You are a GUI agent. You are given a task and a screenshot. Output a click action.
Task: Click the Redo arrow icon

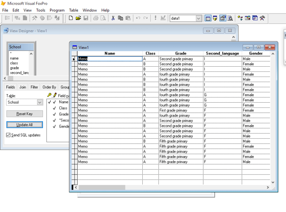coord(146,18)
